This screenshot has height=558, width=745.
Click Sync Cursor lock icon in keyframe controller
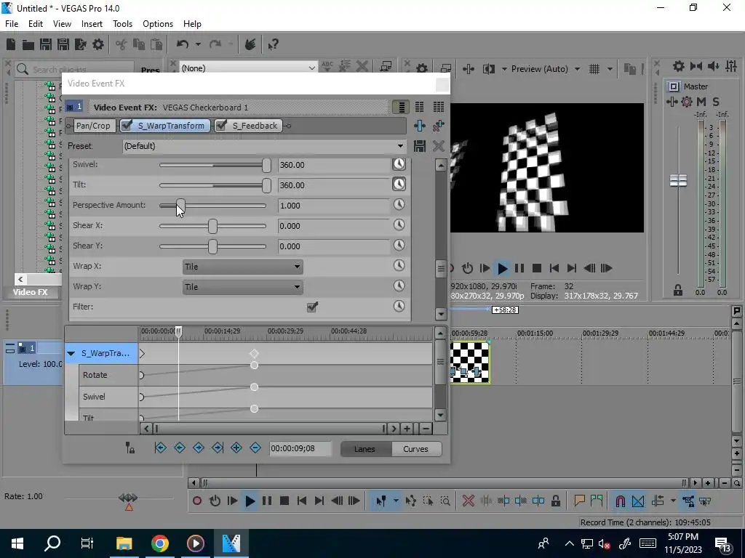pos(130,448)
